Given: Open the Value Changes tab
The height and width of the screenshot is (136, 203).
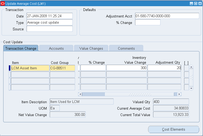Looking at the screenshot, I should [x=91, y=48].
